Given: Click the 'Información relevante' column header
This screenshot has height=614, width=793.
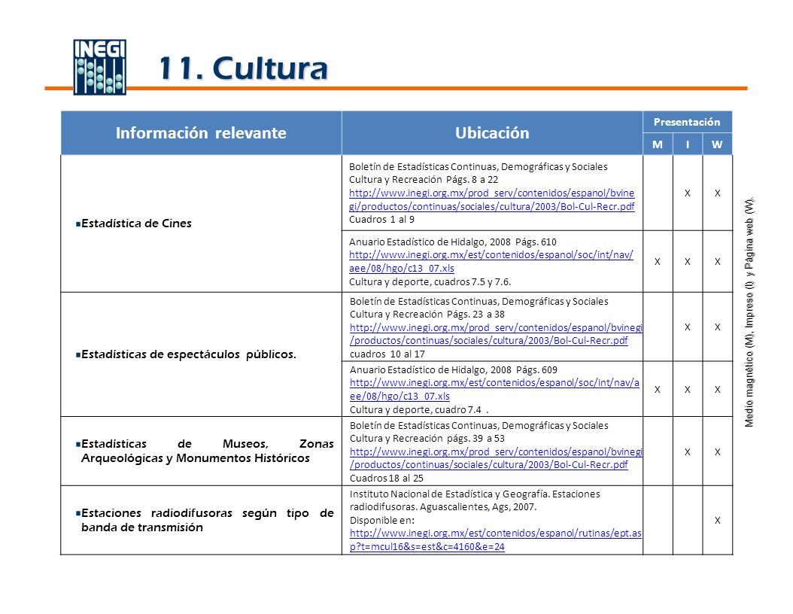Looking at the screenshot, I should [202, 133].
